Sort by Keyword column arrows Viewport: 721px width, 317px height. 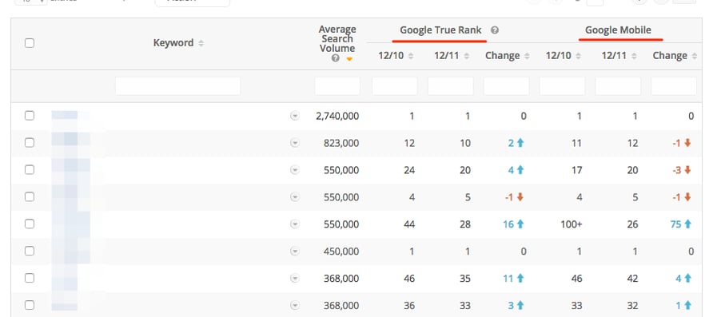pyautogui.click(x=201, y=43)
